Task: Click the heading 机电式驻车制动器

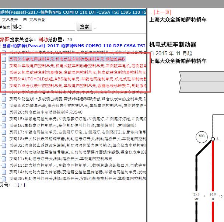Action: (173, 45)
